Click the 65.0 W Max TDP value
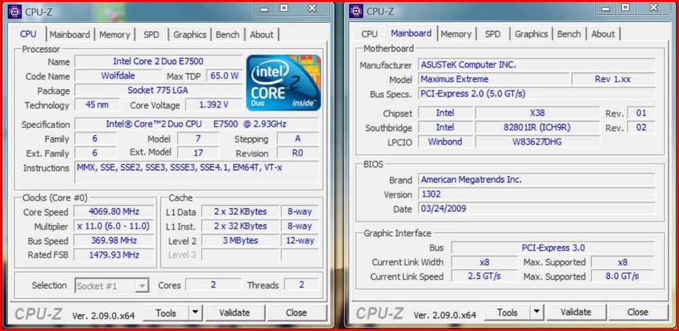 224,76
